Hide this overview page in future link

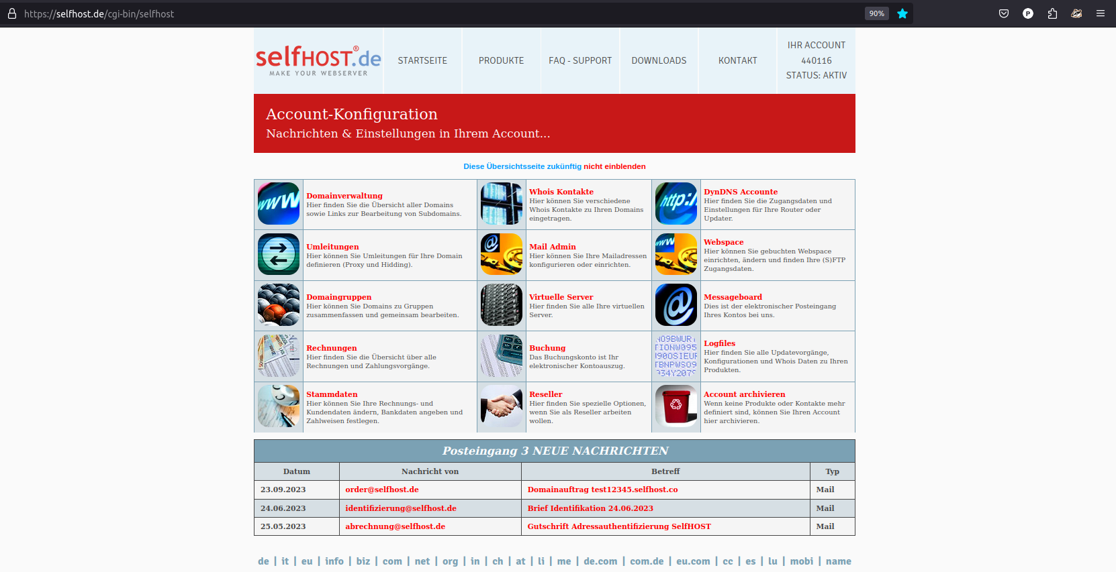click(554, 166)
